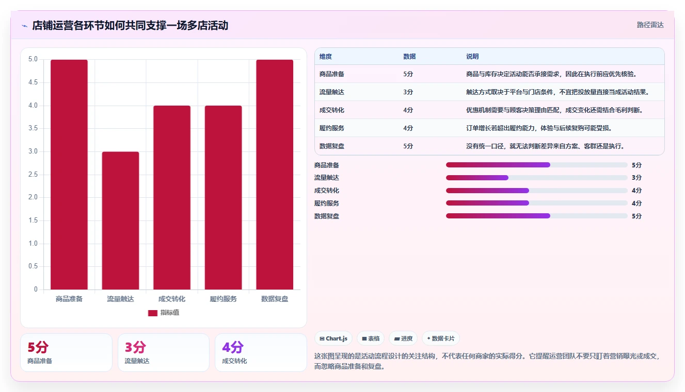Image resolution: width=685 pixels, height=392 pixels.
Task: Click the 商品准备 progress list label
Action: (x=327, y=165)
